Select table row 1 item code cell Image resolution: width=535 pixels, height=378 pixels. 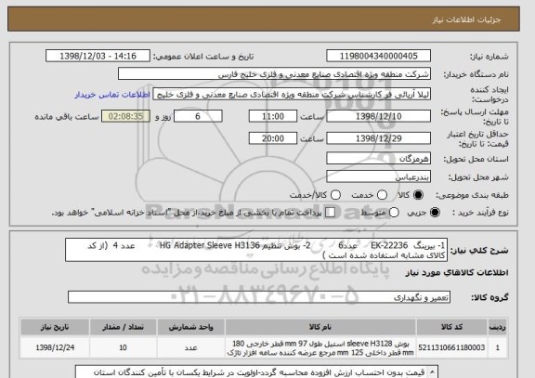451,347
